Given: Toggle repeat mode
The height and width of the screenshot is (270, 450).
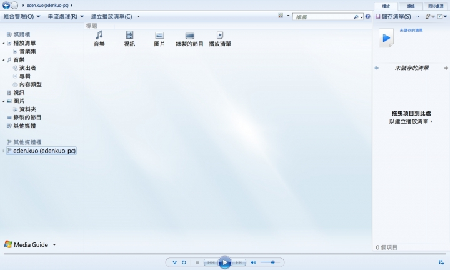Looking at the screenshot, I should click(184, 262).
